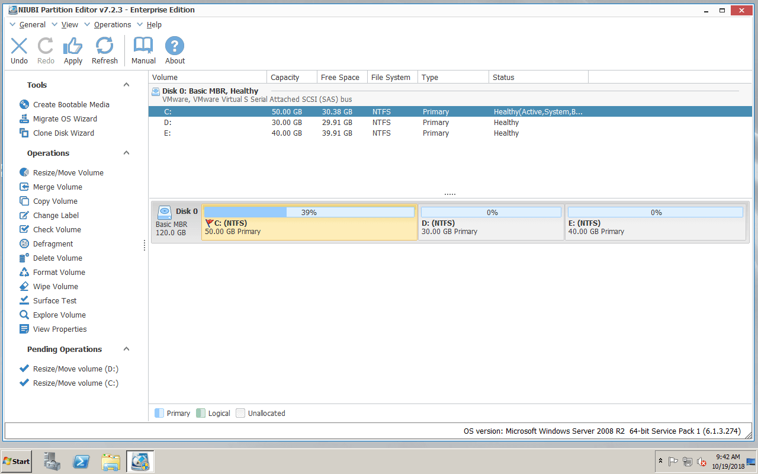Select the Wipe Volume tool
Viewport: 758px width, 474px height.
click(55, 286)
